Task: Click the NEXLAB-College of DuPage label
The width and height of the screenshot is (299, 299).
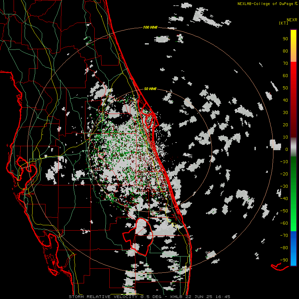Action: (267, 4)
